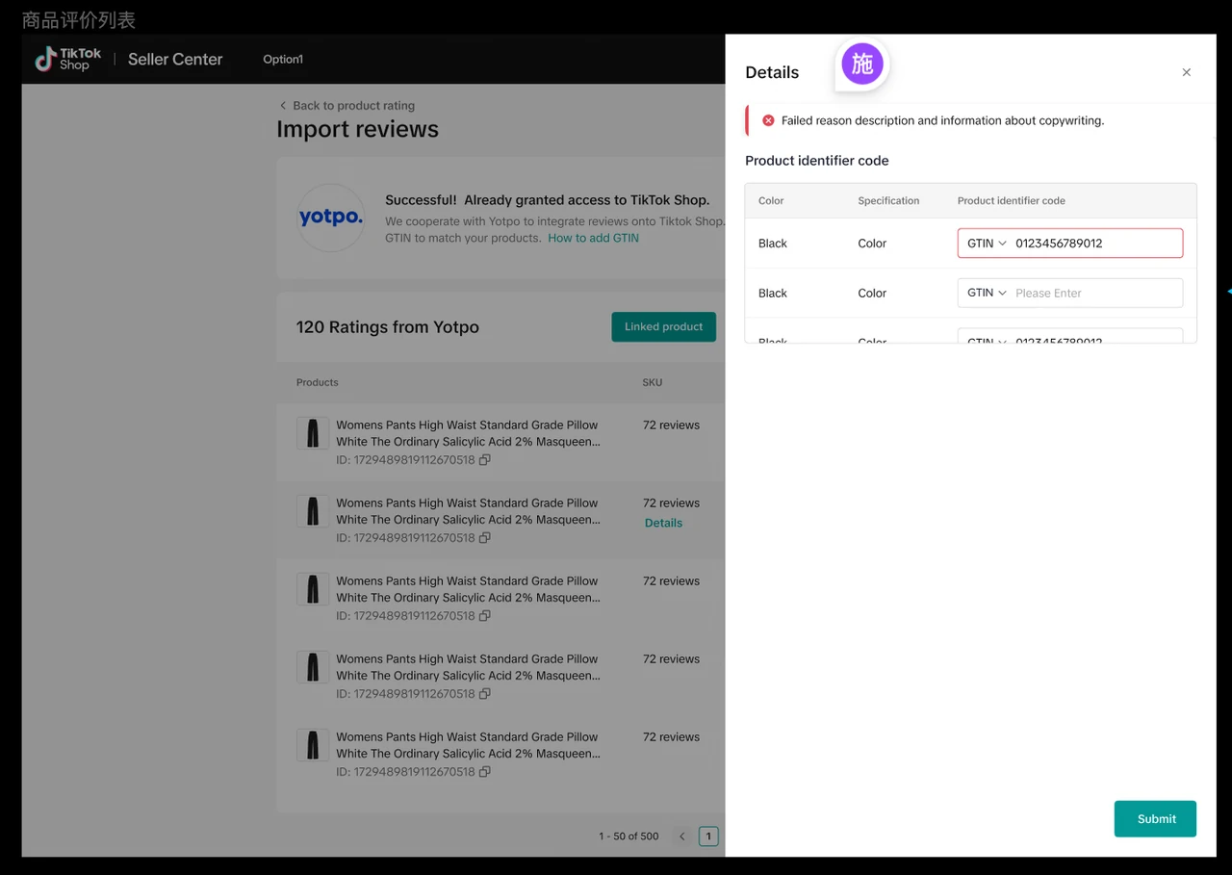Click the Specification column header
This screenshot has width=1232, height=875.
click(x=888, y=201)
